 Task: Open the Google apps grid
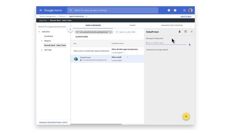(x=184, y=10)
